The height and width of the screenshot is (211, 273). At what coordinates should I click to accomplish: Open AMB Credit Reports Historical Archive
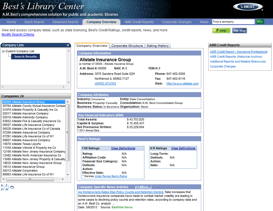[x=236, y=57]
